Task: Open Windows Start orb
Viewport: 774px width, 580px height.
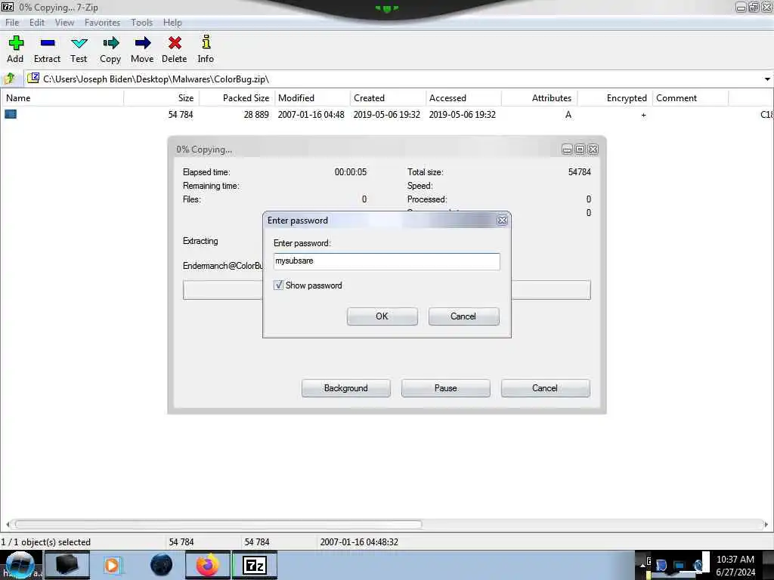Action: tap(20, 565)
